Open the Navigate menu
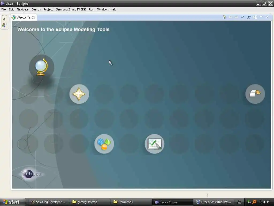 point(22,9)
